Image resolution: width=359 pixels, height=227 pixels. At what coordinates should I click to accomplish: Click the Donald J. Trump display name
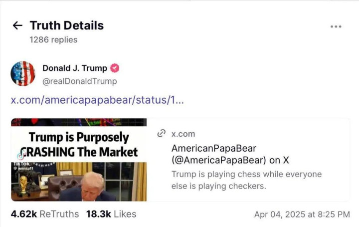74,68
